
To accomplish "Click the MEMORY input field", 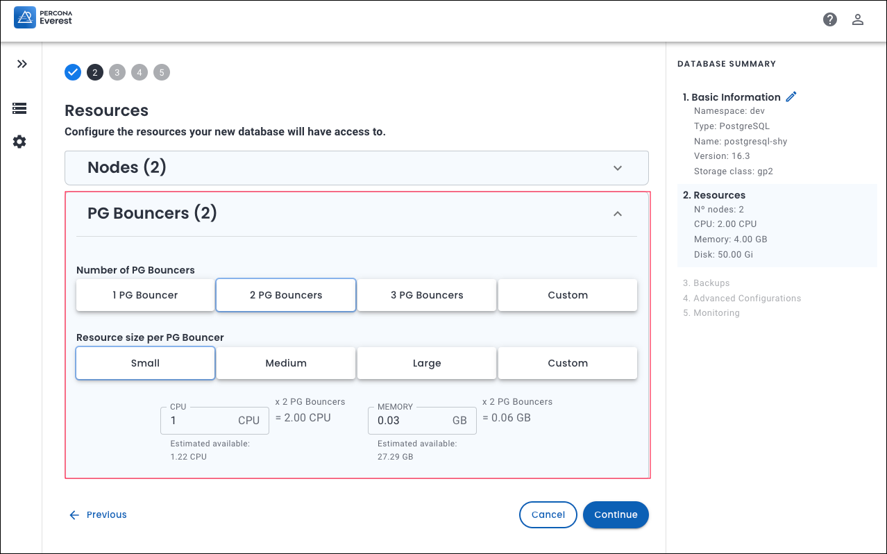I will pos(409,421).
